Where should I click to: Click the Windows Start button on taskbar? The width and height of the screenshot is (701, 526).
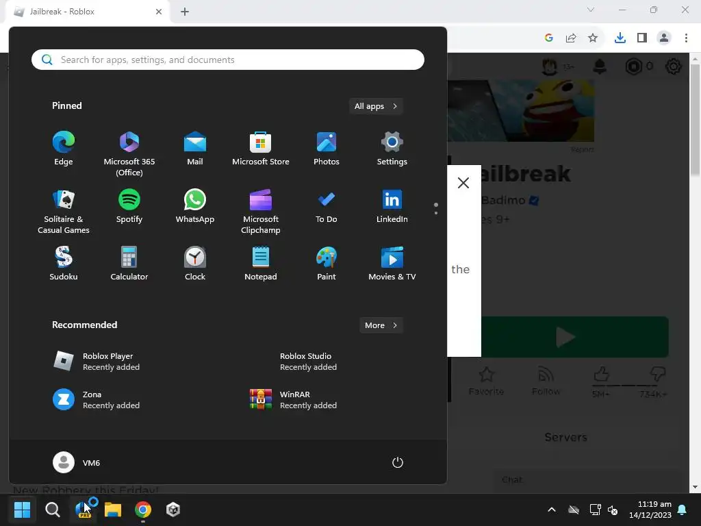pyautogui.click(x=22, y=510)
